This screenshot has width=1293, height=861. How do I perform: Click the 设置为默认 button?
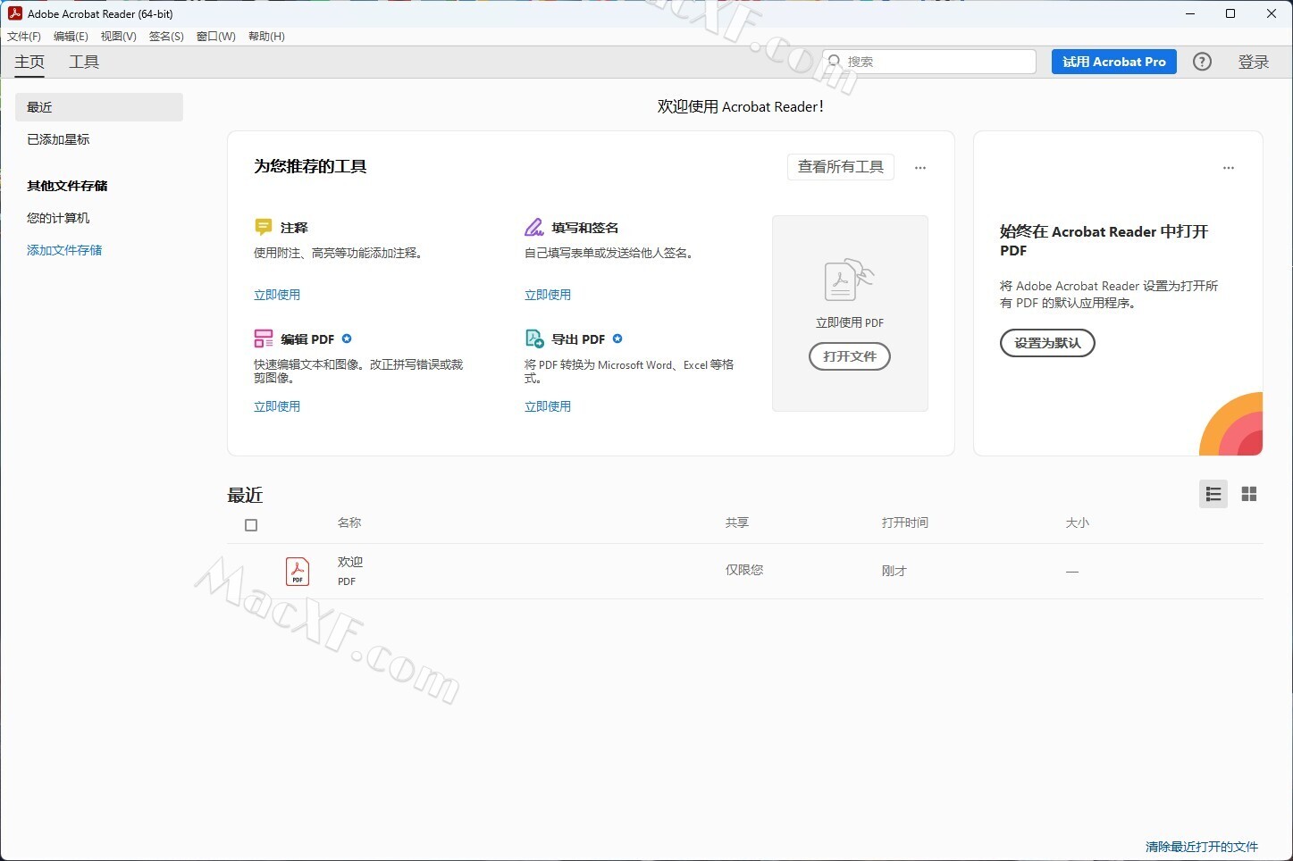tap(1047, 343)
